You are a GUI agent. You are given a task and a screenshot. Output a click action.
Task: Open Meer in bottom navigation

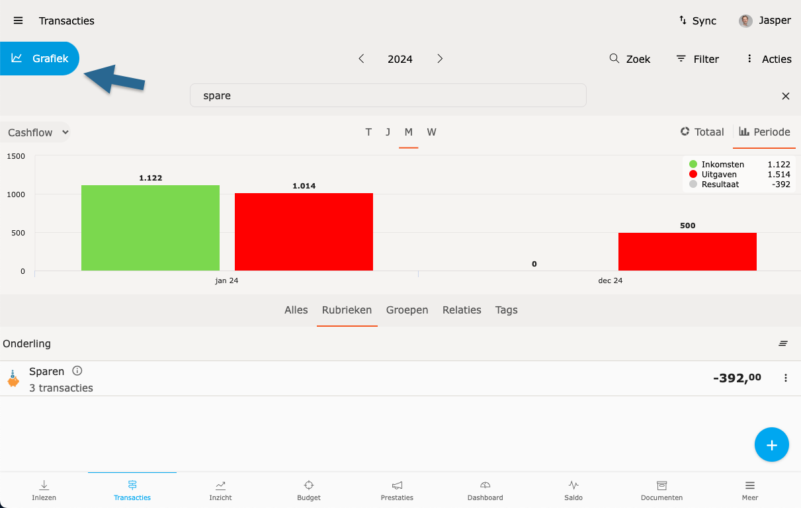pos(749,490)
